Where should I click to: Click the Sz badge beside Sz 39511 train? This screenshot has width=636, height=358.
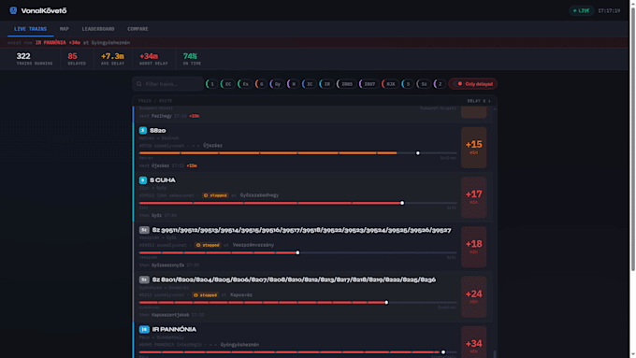click(x=144, y=230)
